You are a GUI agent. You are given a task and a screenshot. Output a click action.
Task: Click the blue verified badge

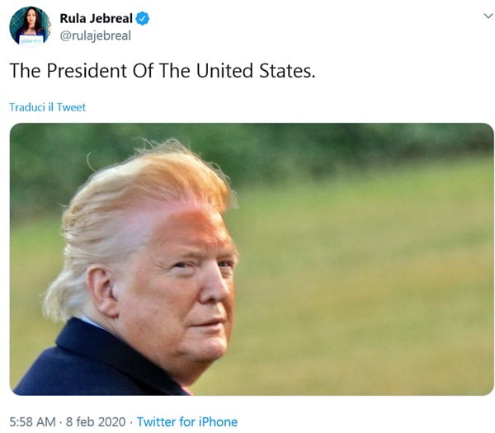coord(143,19)
